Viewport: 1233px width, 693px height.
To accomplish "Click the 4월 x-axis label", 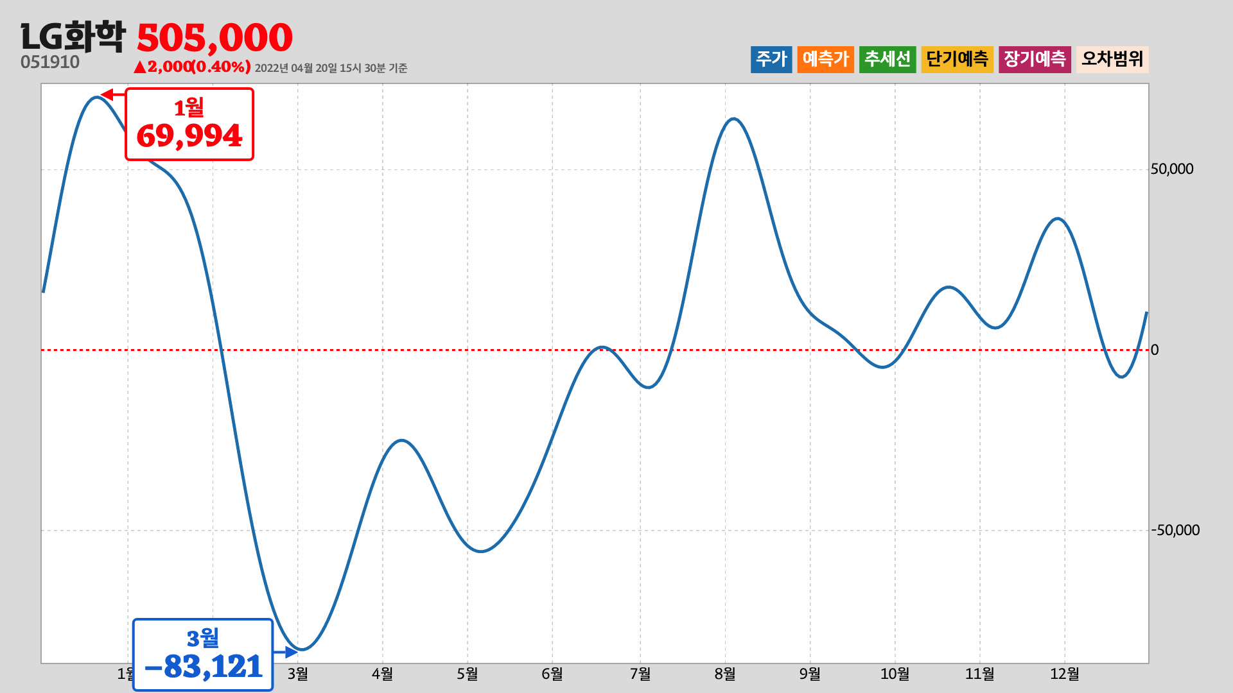I will [382, 674].
